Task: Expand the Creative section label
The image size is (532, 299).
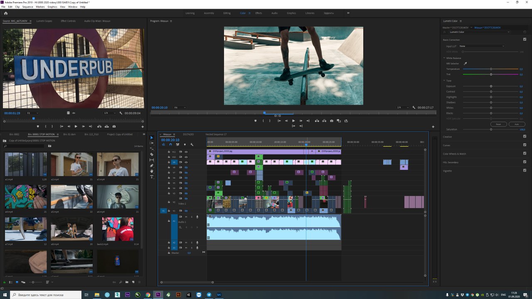Action: [448, 137]
